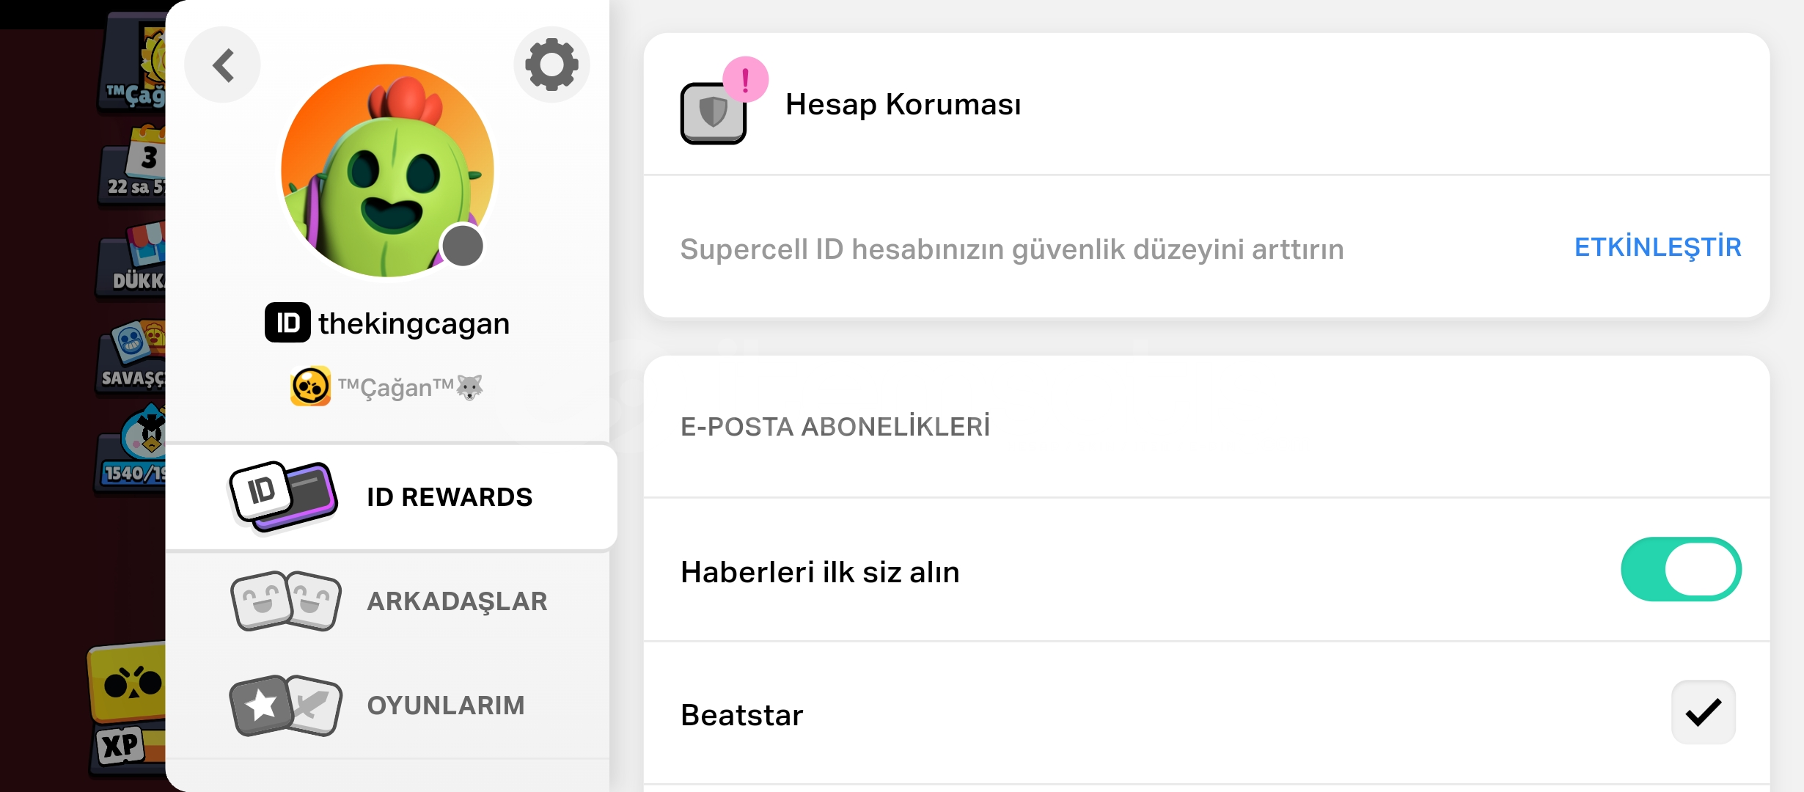Open the ID Rewards card icon
The width and height of the screenshot is (1804, 792).
pos(284,496)
